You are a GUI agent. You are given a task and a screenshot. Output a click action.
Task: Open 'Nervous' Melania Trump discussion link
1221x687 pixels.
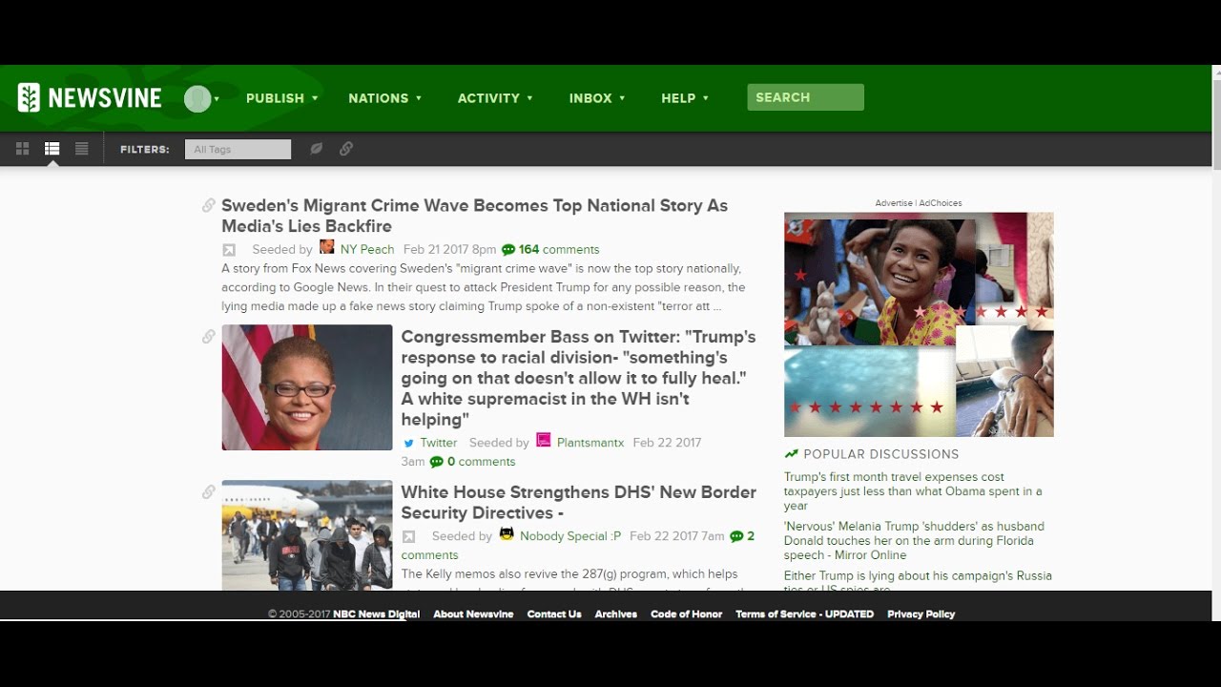(x=914, y=541)
